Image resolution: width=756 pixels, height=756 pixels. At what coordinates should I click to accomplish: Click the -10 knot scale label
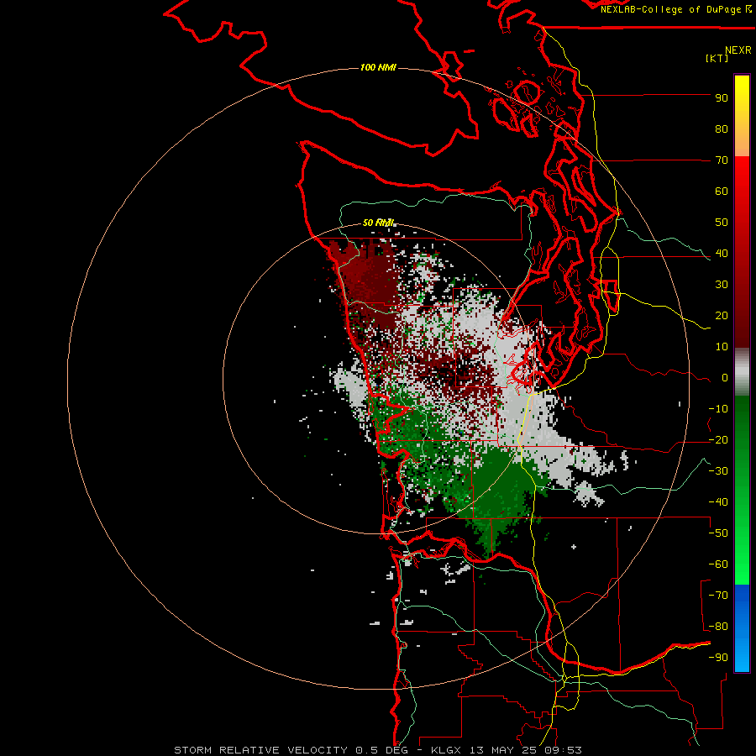tap(718, 409)
